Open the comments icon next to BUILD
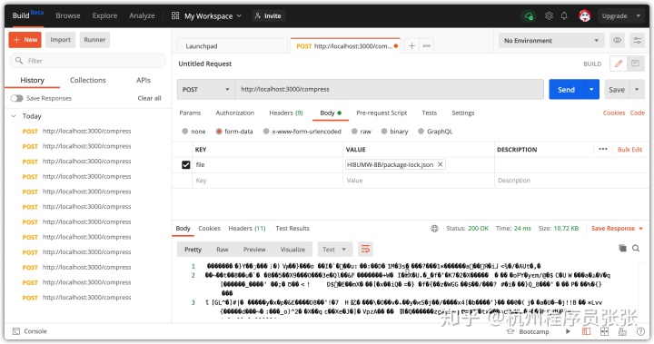The width and height of the screenshot is (654, 344). (x=635, y=64)
